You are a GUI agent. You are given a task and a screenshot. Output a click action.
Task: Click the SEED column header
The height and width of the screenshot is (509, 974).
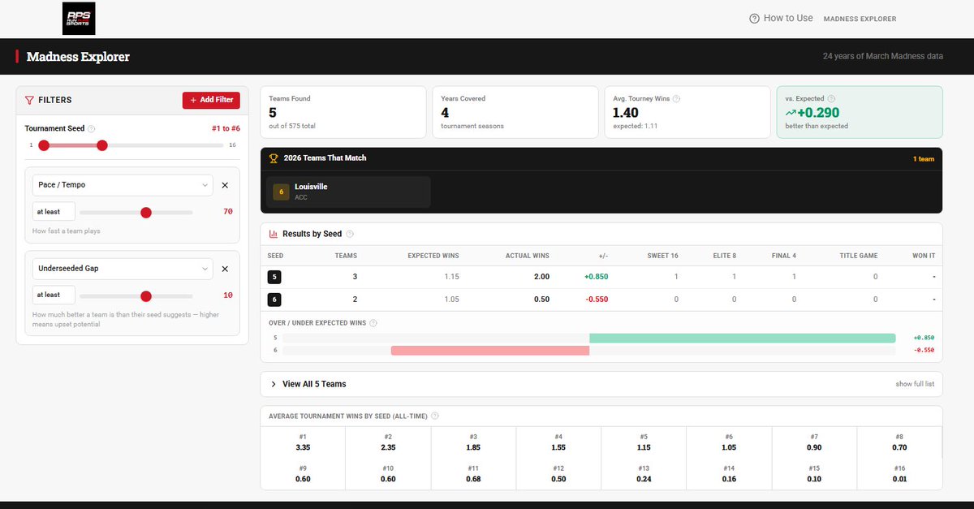coord(276,256)
